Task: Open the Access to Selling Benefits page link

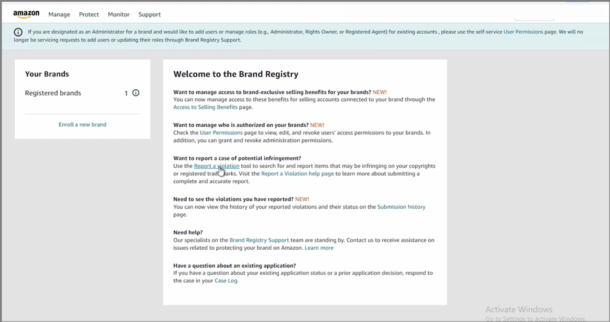Action: click(205, 107)
